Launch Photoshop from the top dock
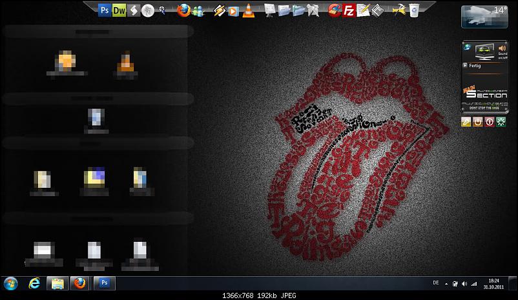The image size is (518, 300). pyautogui.click(x=105, y=10)
